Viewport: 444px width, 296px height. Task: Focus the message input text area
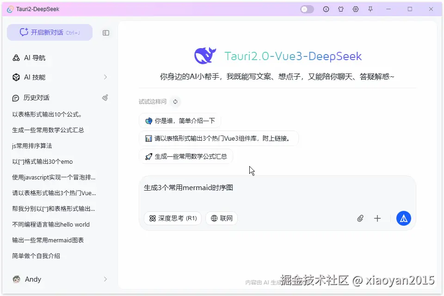277,192
